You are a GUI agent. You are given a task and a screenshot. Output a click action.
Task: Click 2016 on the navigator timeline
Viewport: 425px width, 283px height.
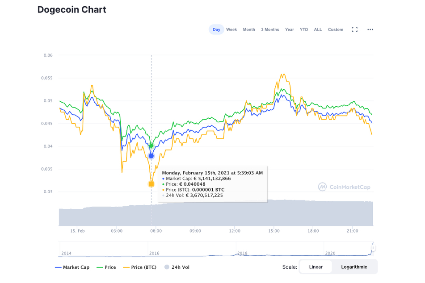154,253
